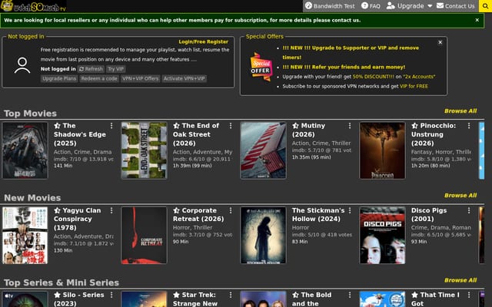Toggle favorite star for The Bold and the
The width and height of the screenshot is (492, 307).
(295, 295)
